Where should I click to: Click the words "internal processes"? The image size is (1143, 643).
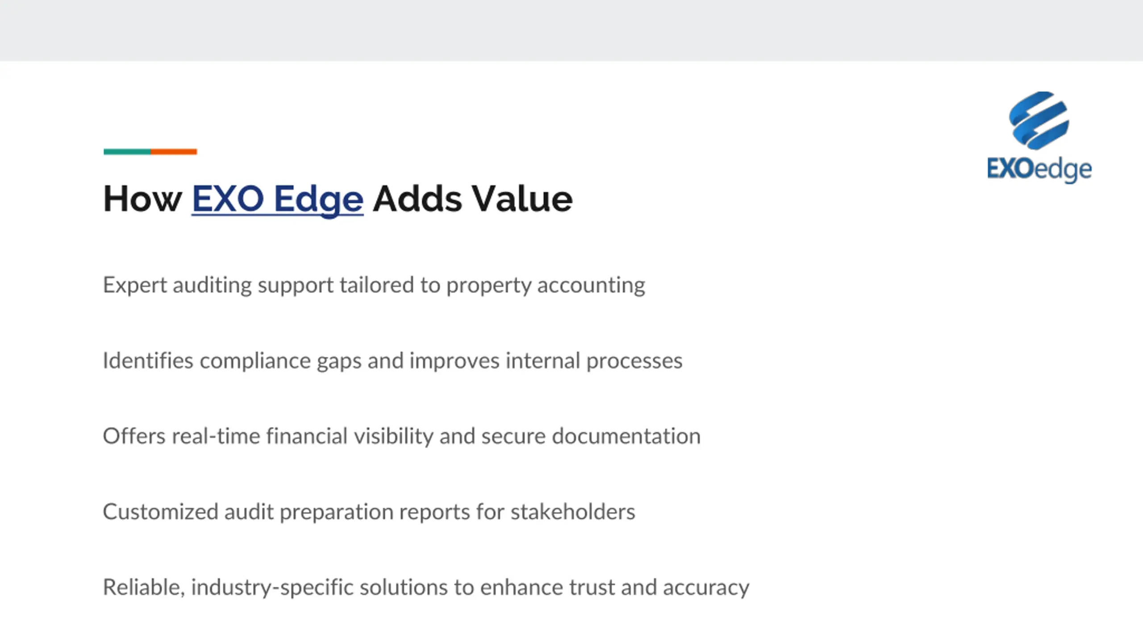tap(594, 361)
